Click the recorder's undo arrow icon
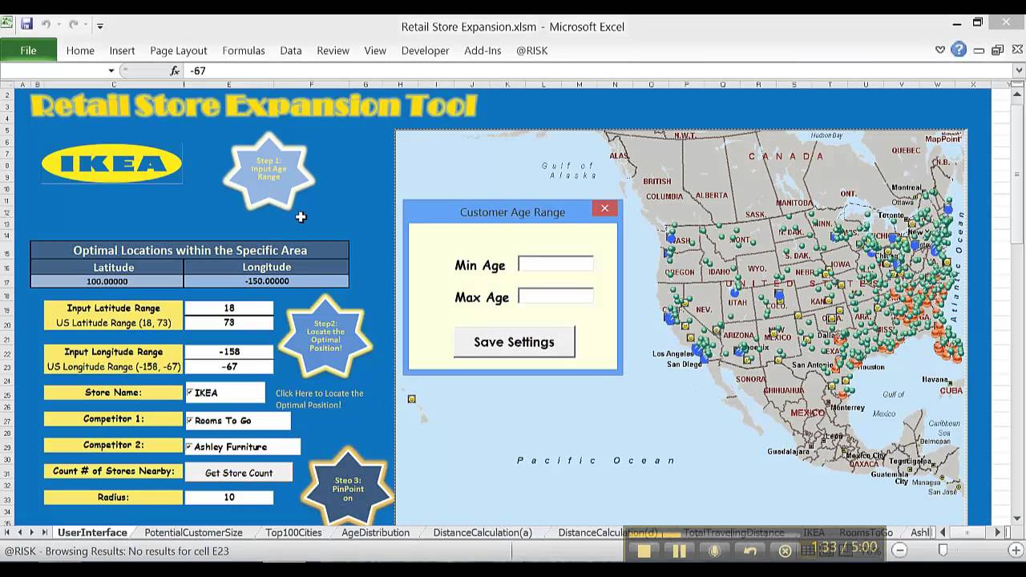 click(749, 551)
